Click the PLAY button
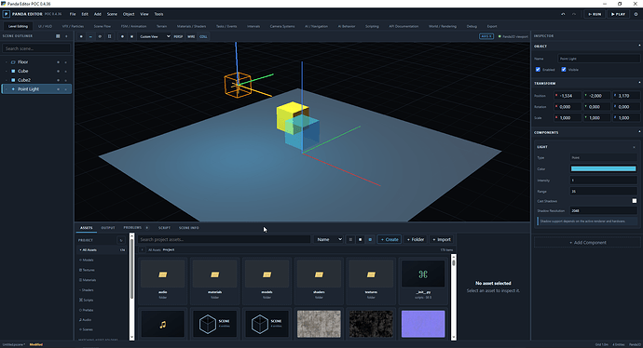 [x=618, y=14]
